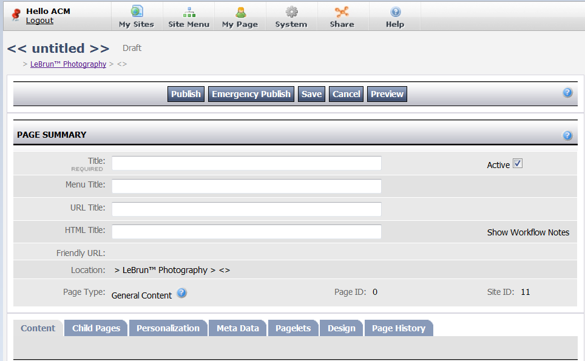The image size is (585, 361).
Task: Click help icon in Page Summary header
Action: tap(567, 135)
